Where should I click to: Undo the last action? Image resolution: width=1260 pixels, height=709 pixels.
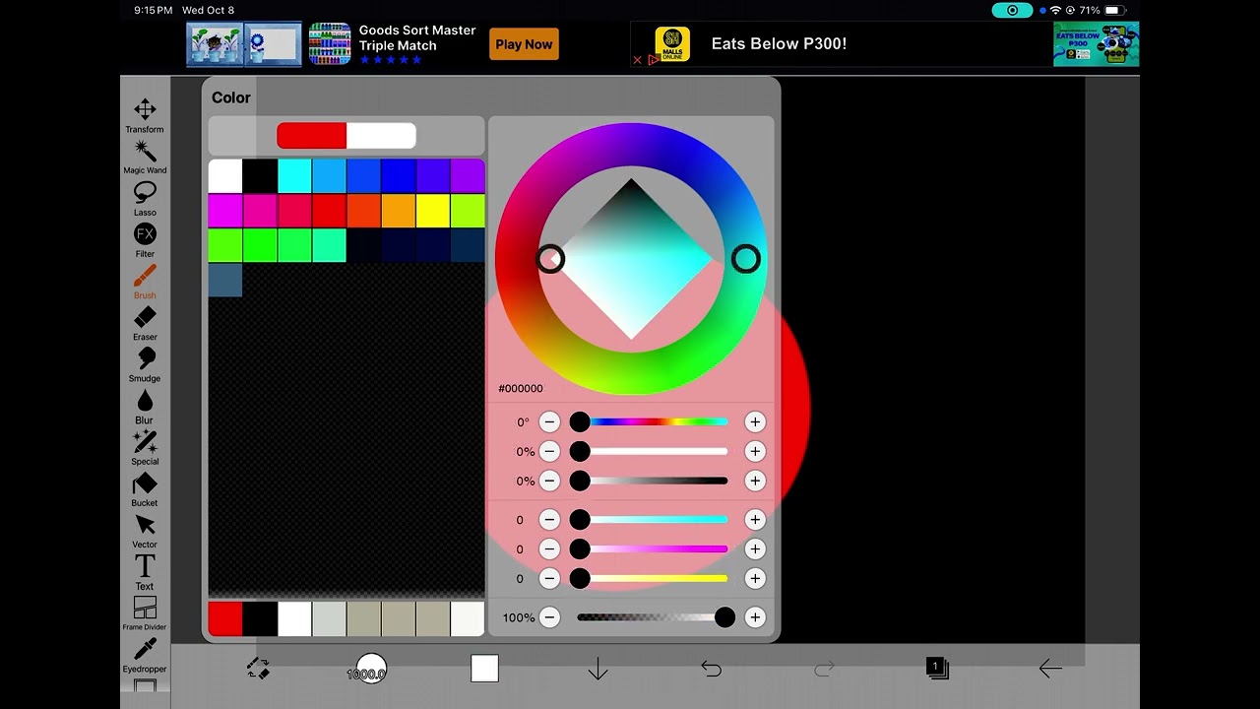711,669
